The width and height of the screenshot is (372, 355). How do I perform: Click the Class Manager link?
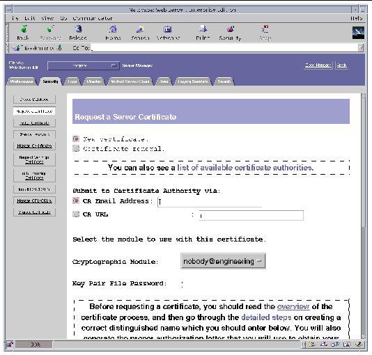(x=318, y=65)
